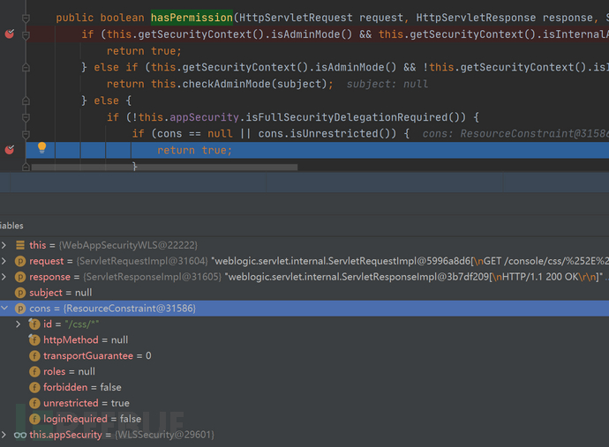Select 'loginRequired = false' field row

pyautogui.click(x=304, y=419)
